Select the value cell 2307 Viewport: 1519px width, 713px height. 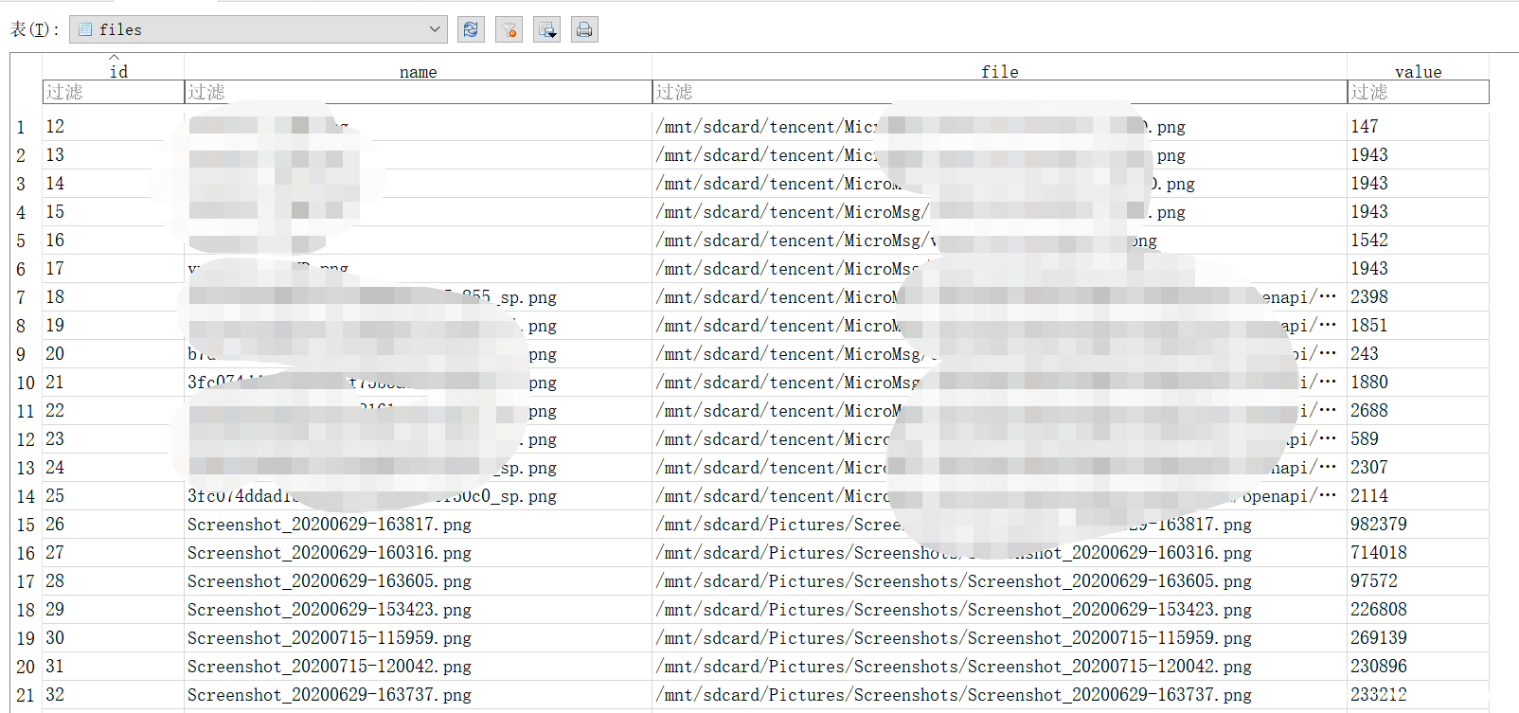(x=1419, y=468)
